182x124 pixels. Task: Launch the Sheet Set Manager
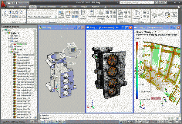click(x=101, y=15)
